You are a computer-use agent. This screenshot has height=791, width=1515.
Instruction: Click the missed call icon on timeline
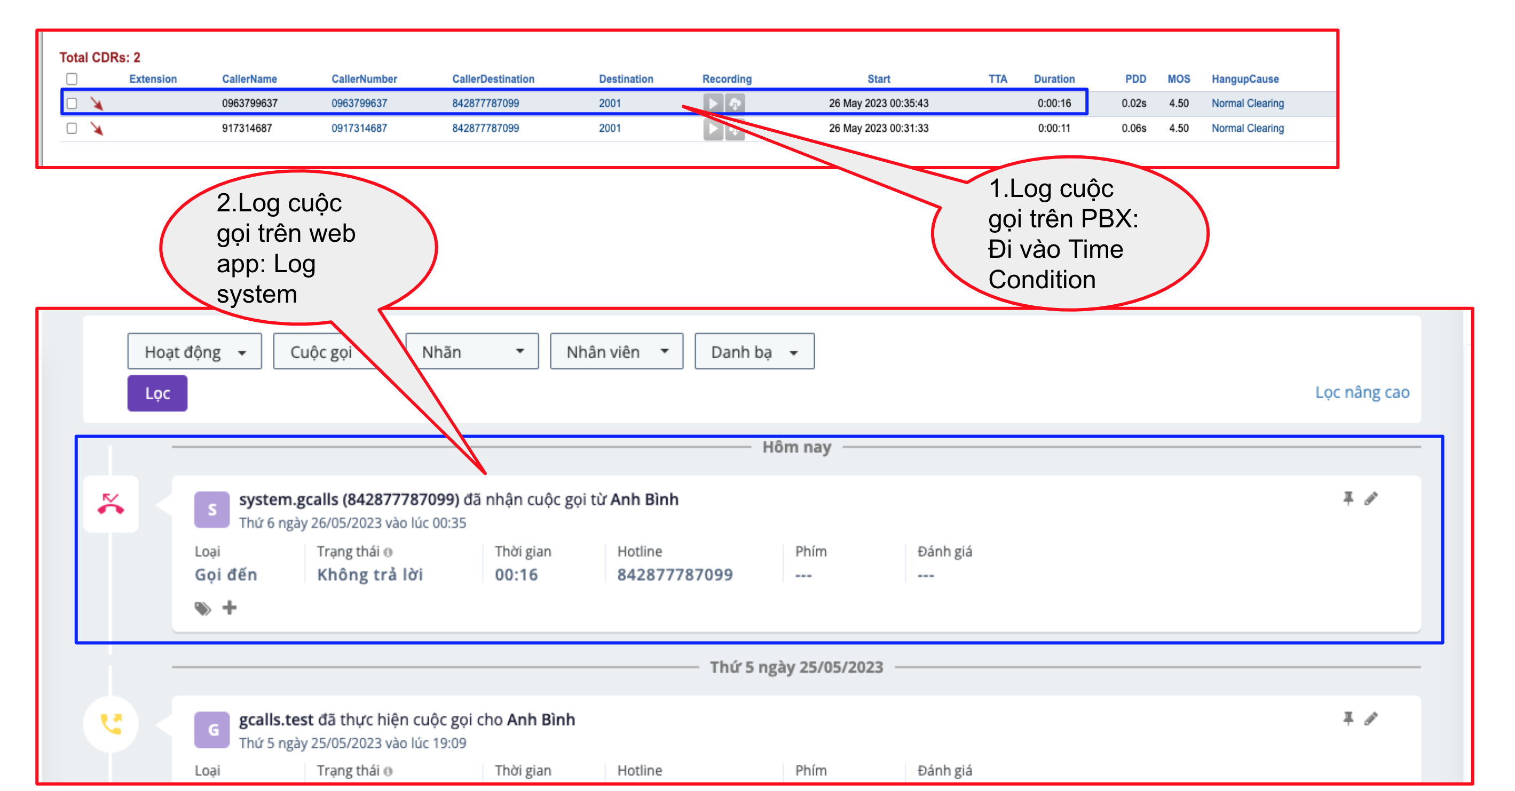111,504
